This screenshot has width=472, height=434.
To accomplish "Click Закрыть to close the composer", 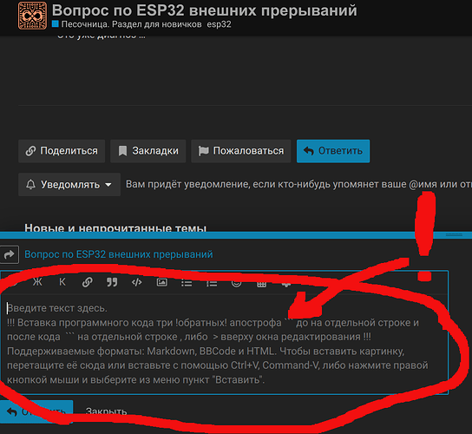I will [106, 411].
